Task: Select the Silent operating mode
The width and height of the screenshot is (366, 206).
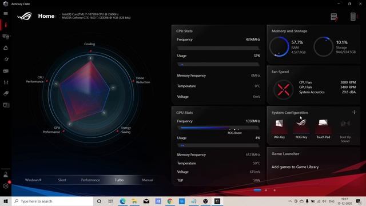Action: (62, 180)
